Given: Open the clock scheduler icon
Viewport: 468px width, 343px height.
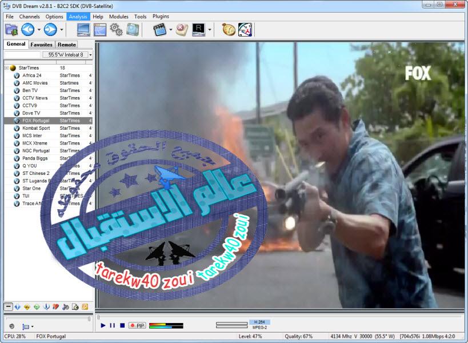Looking at the screenshot, I should pos(245,30).
